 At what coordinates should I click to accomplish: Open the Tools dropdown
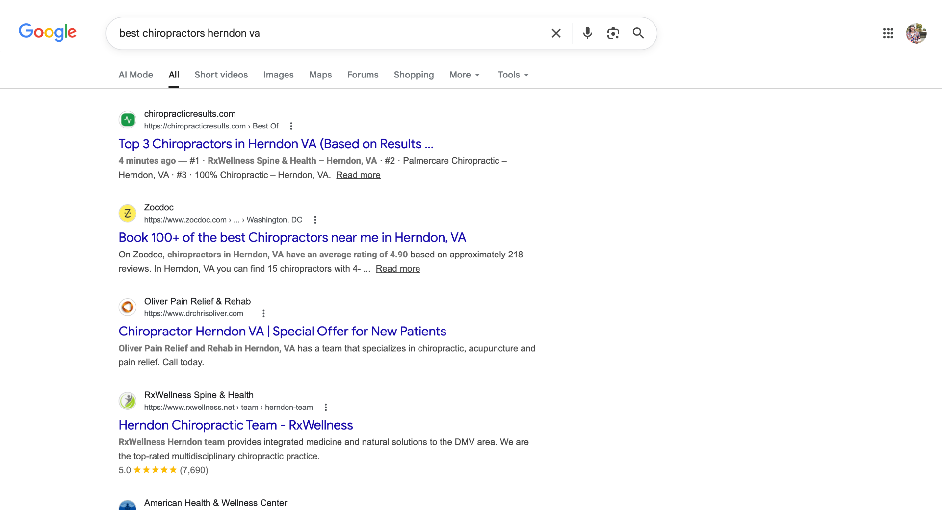point(512,75)
